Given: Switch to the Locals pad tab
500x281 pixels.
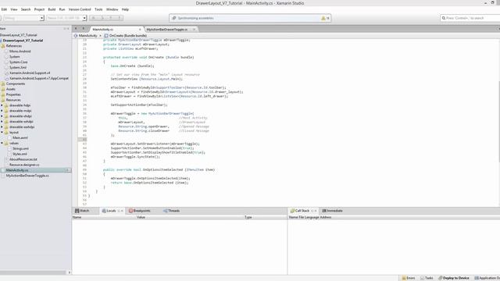Looking at the screenshot, I should (109, 211).
